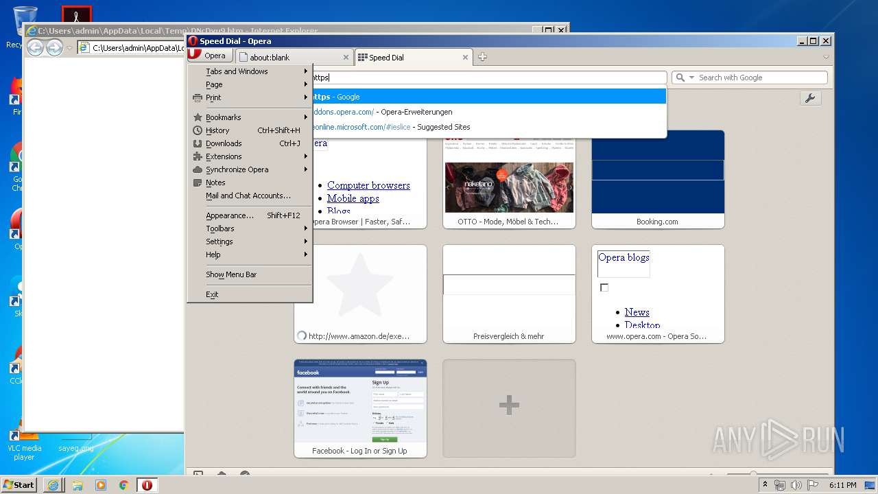Screen dimensions: 878x494
Task: Click the Start button
Action: point(19,485)
